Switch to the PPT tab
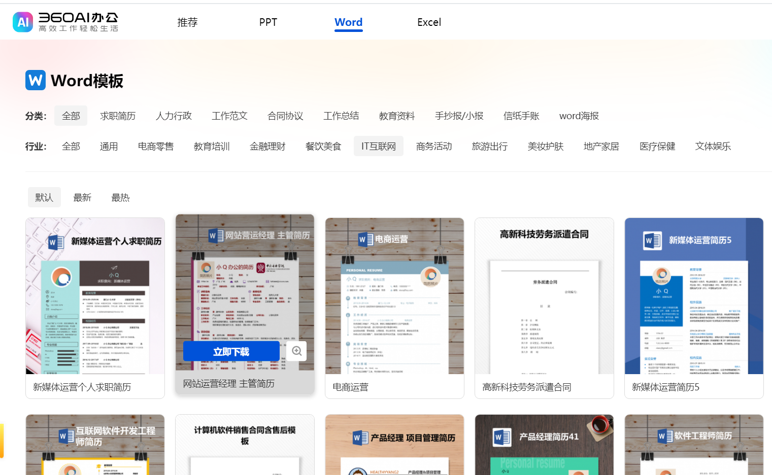The height and width of the screenshot is (475, 772). 267,22
